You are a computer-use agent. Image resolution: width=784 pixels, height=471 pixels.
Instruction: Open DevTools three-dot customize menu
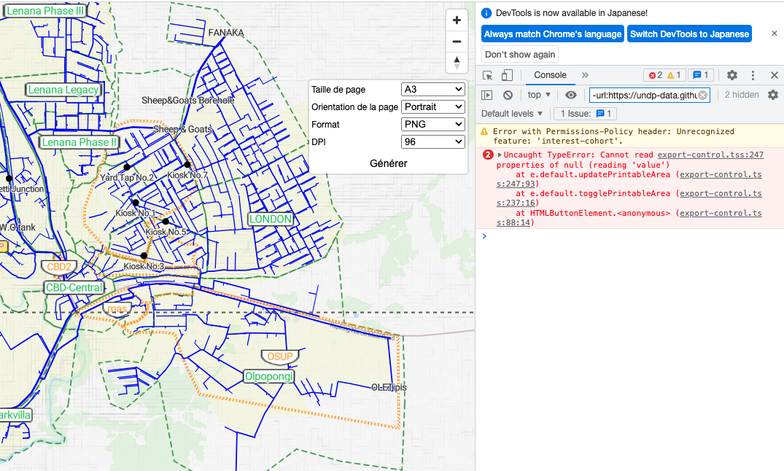753,75
